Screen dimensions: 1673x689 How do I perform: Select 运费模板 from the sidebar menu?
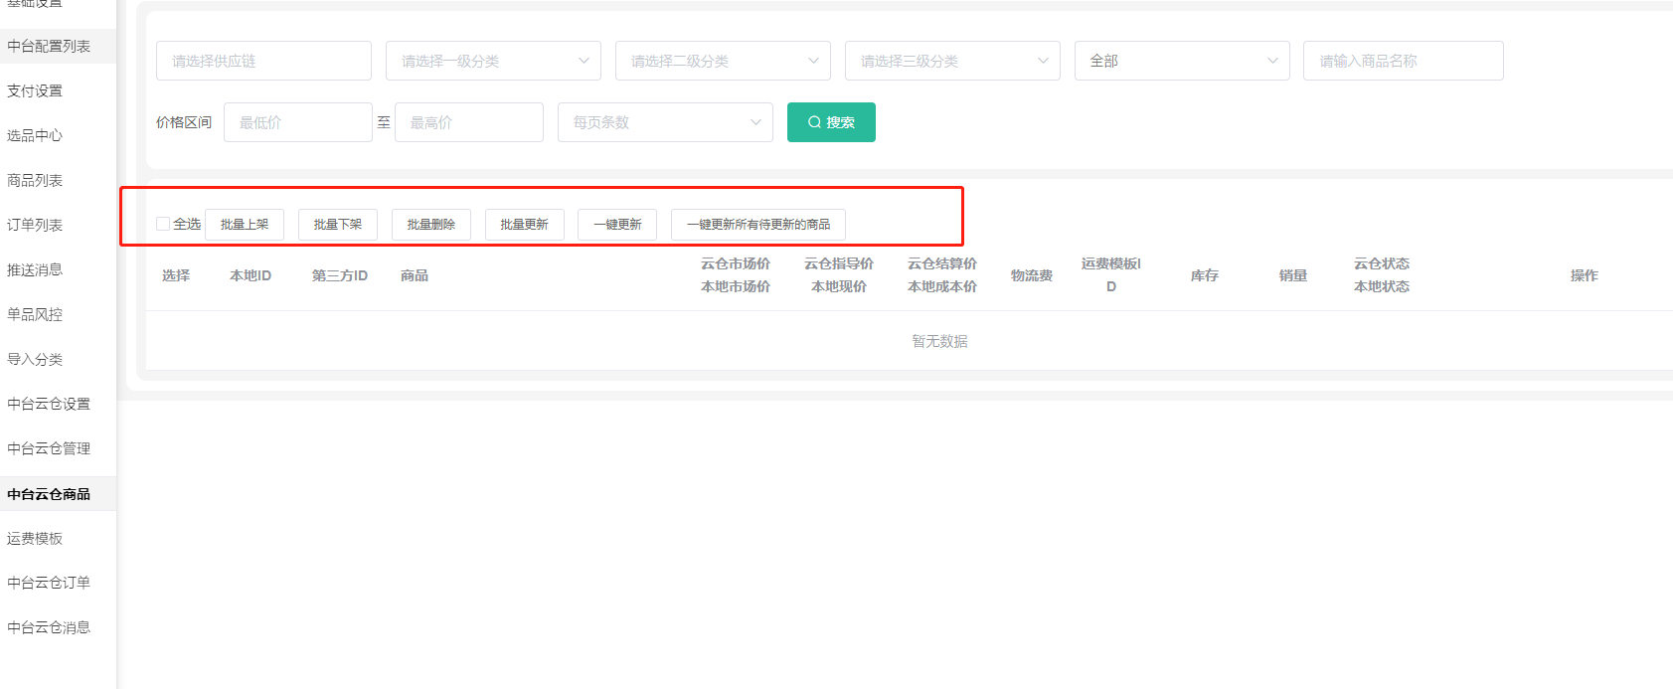pos(35,538)
